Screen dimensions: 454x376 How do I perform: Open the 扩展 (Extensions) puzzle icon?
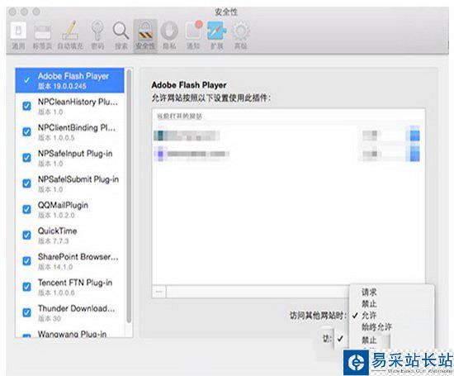click(x=217, y=36)
